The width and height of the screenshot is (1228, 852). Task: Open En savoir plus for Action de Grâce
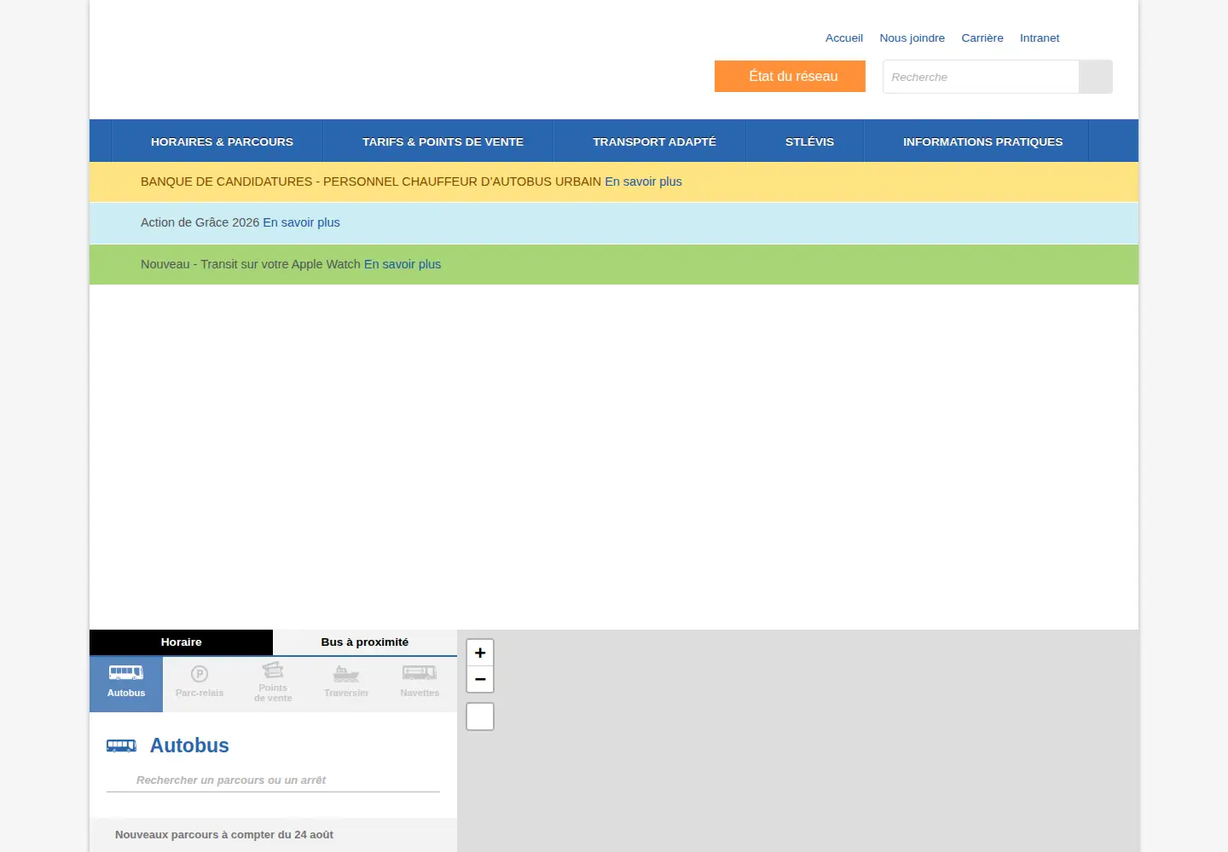tap(301, 222)
